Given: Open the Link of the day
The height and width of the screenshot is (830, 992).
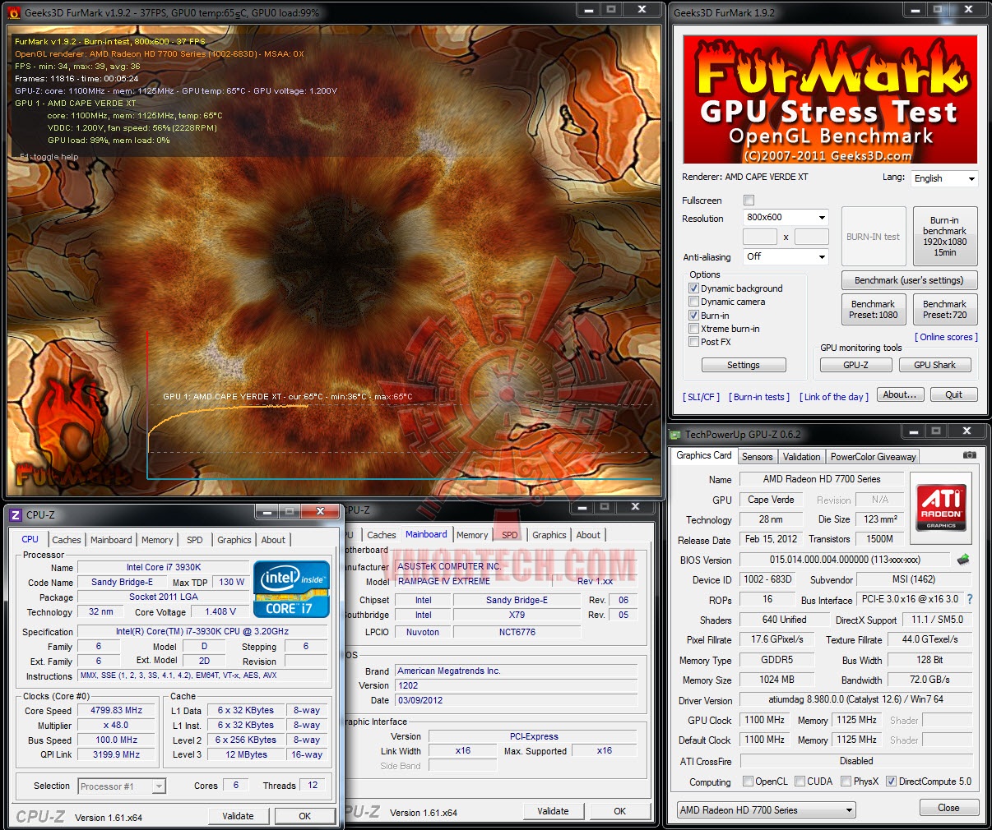Looking at the screenshot, I should tap(834, 397).
